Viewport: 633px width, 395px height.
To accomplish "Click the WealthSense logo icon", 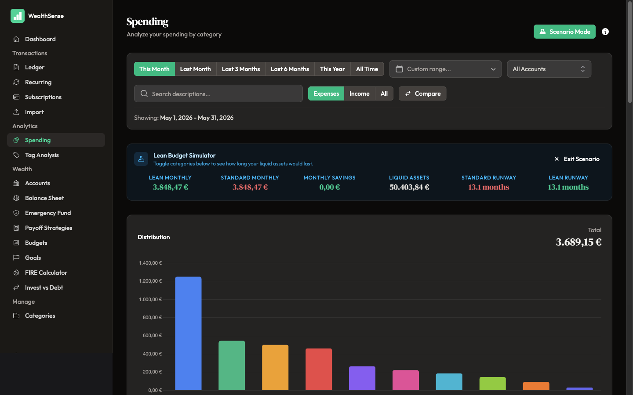I will click(x=18, y=16).
